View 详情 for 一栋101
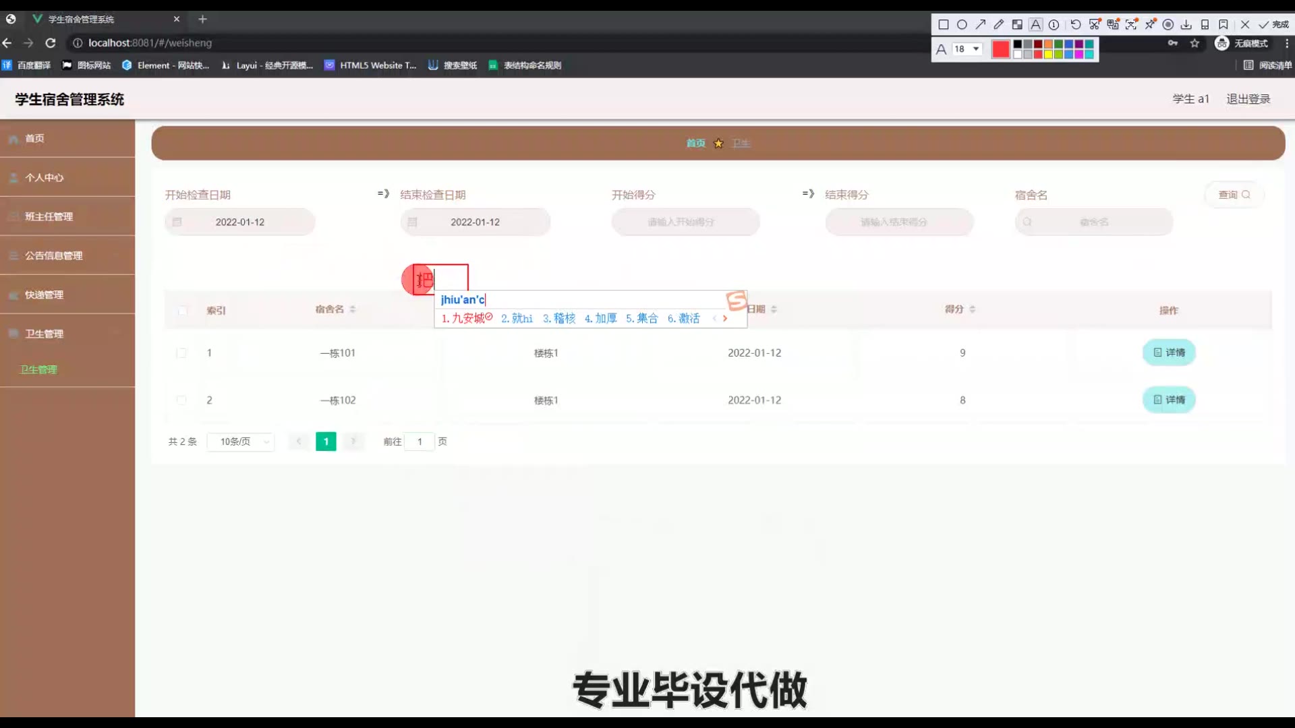The image size is (1295, 728). (x=1169, y=353)
